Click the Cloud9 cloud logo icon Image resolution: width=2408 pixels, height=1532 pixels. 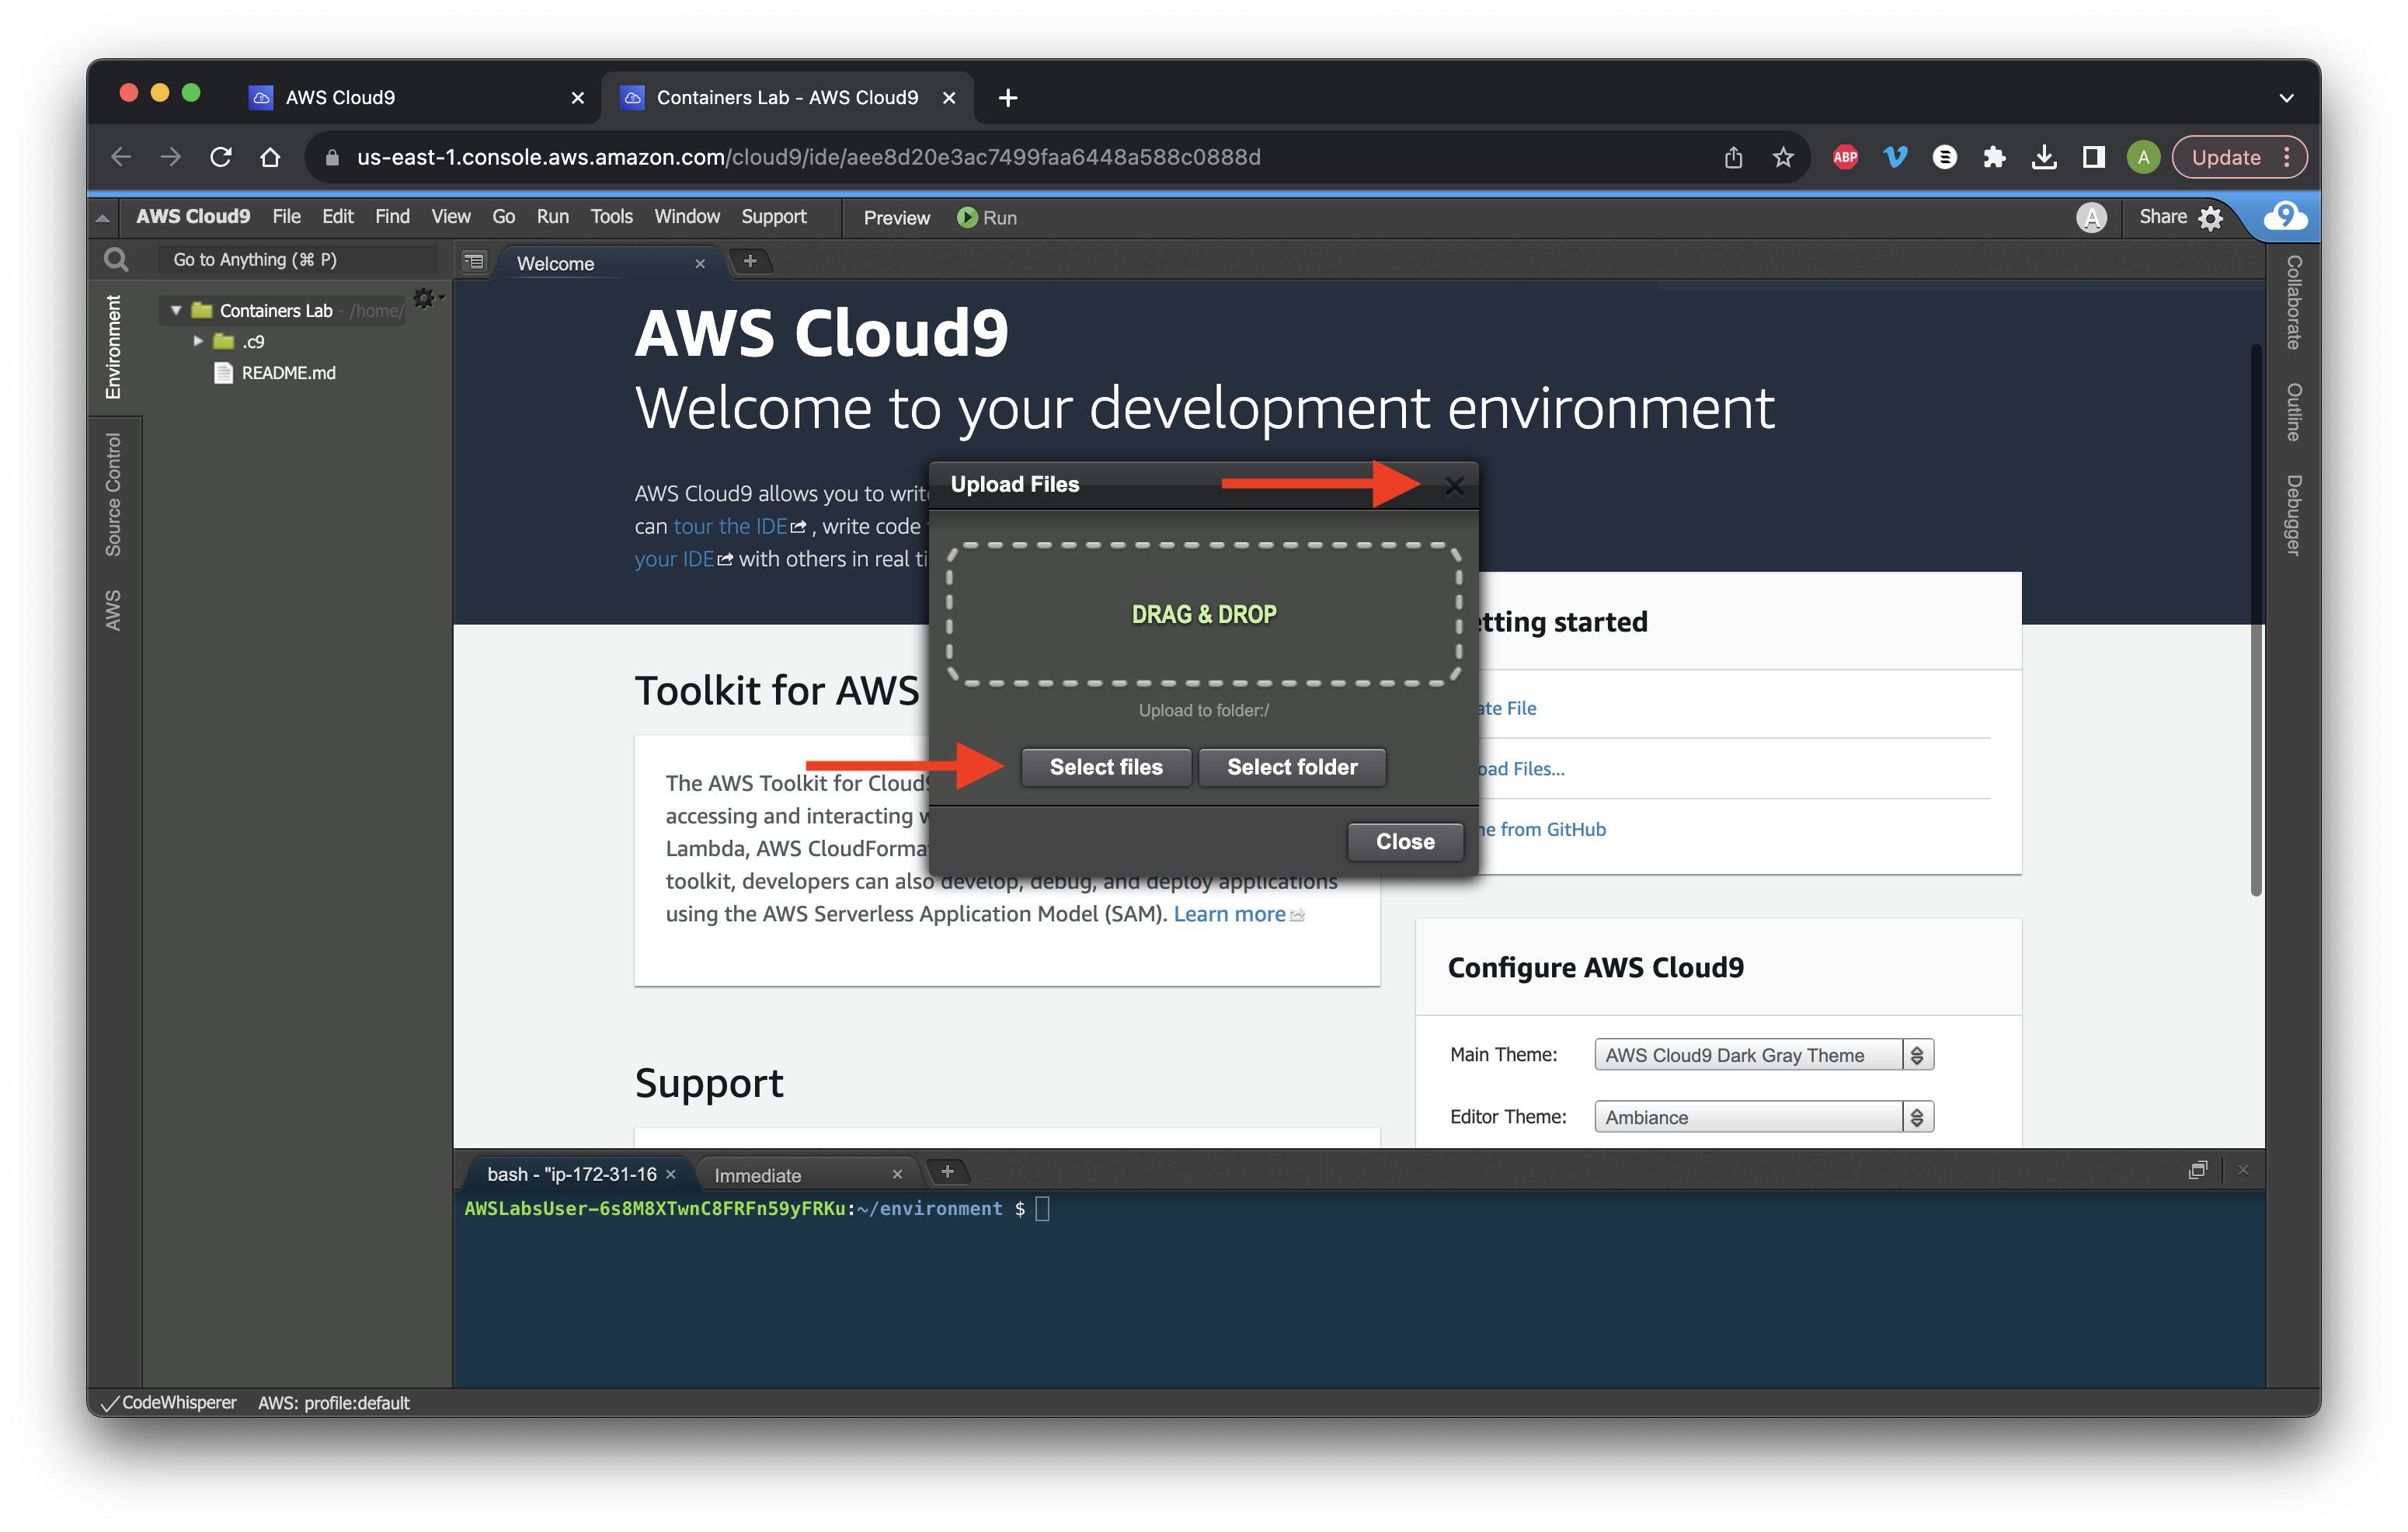(x=2286, y=216)
